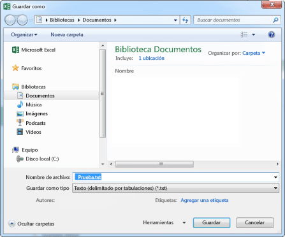Click the Guardar button
The width and height of the screenshot is (285, 237).
pyautogui.click(x=212, y=223)
